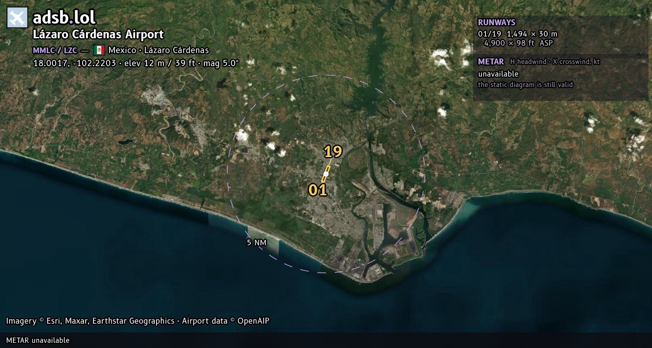This screenshot has width=652, height=348.
Task: Select the "Lázaro Cárdenas Airport" heading
Action: [x=98, y=35]
